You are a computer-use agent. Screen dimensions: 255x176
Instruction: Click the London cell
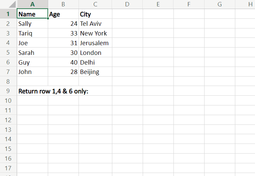[95, 53]
